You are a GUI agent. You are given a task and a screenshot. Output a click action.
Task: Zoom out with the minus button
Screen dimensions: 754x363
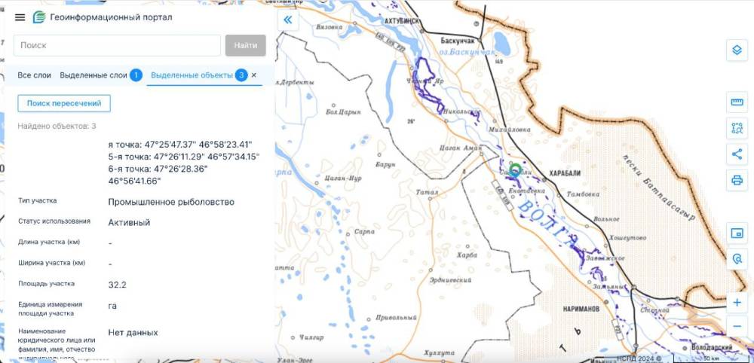[x=737, y=326]
